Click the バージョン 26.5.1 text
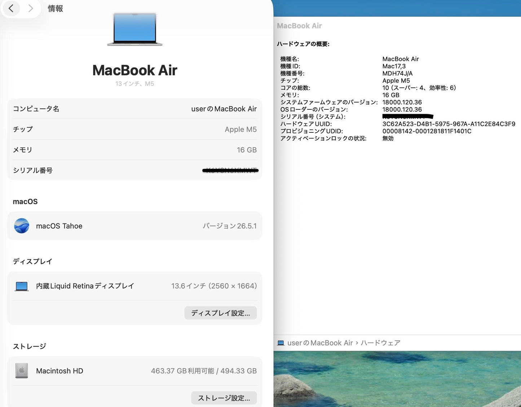This screenshot has width=521, height=407. tap(230, 226)
